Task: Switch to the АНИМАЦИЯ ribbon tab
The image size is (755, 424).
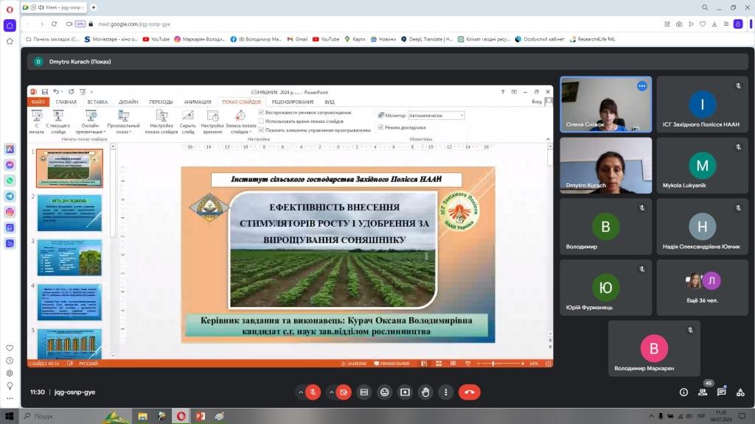Action: click(x=197, y=102)
